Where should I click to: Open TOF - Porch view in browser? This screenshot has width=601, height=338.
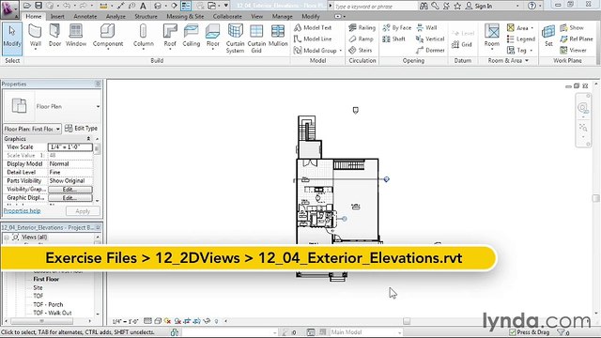48,304
